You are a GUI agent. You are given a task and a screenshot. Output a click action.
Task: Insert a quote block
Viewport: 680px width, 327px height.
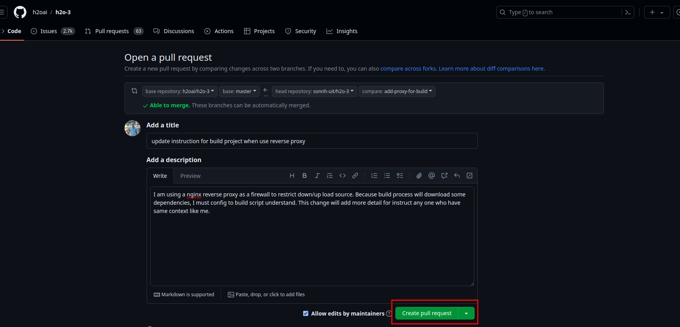(330, 176)
